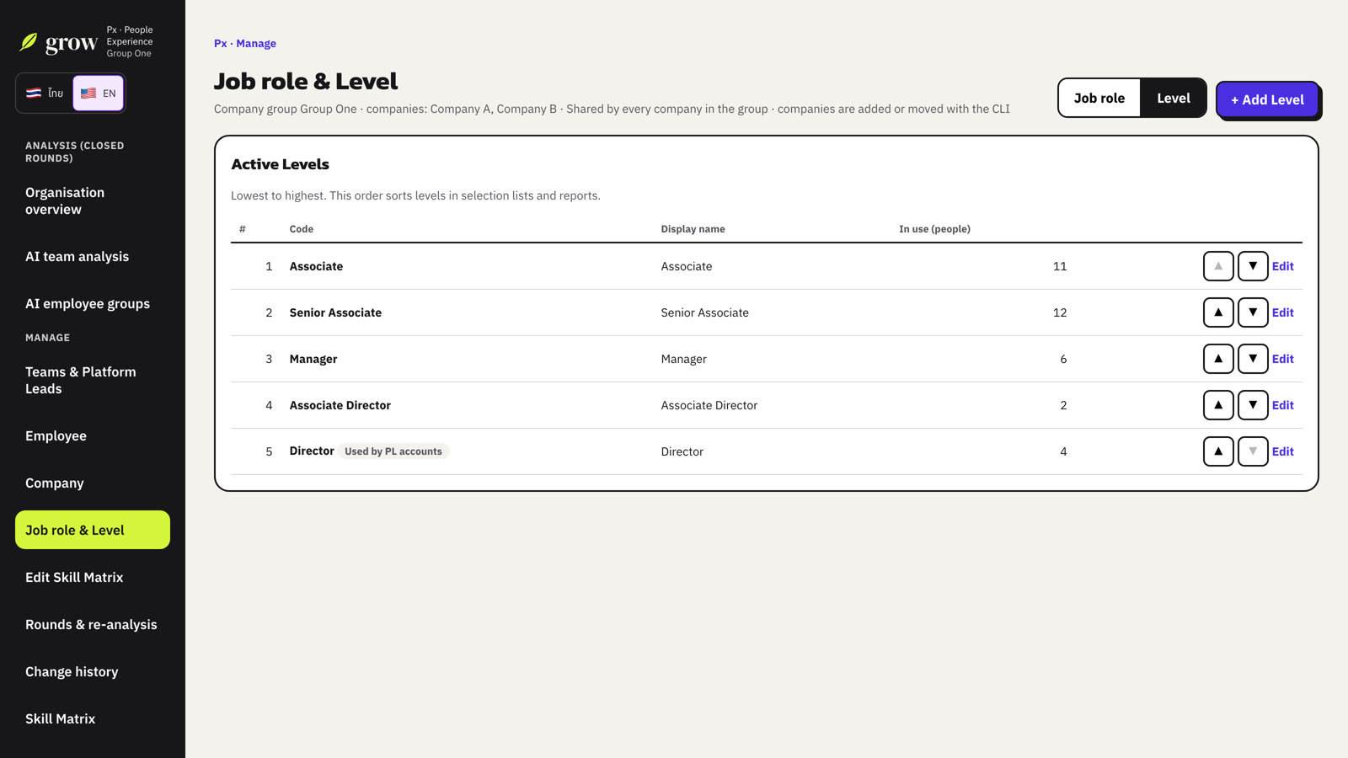Edit the Associate level

point(1283,266)
